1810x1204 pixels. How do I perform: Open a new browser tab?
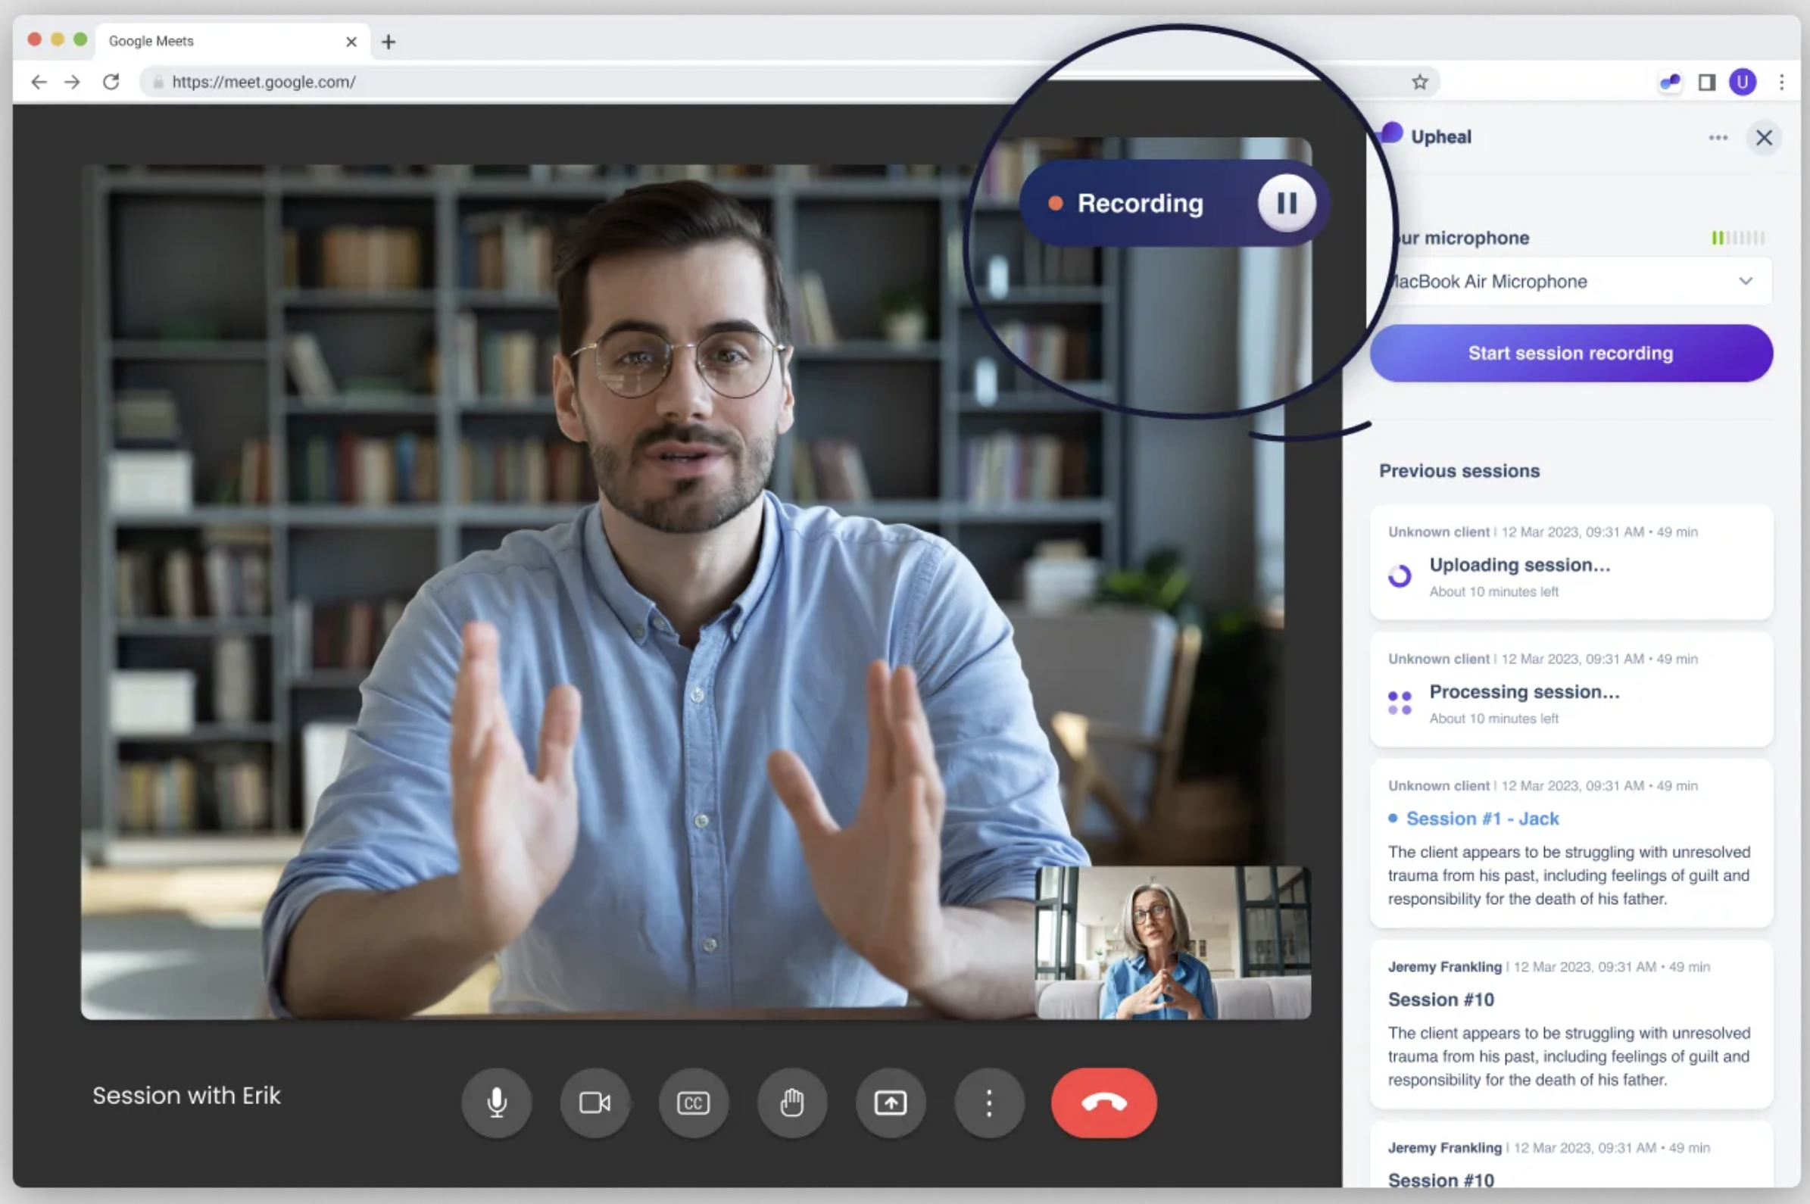coord(389,42)
